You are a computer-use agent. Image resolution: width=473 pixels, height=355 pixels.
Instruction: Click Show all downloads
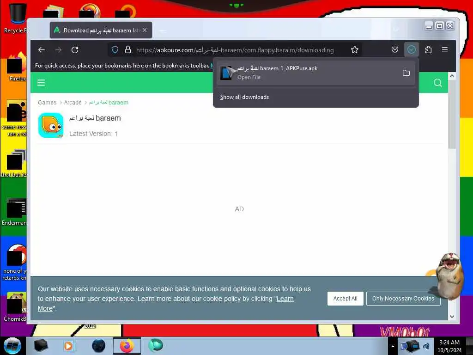pyautogui.click(x=244, y=97)
